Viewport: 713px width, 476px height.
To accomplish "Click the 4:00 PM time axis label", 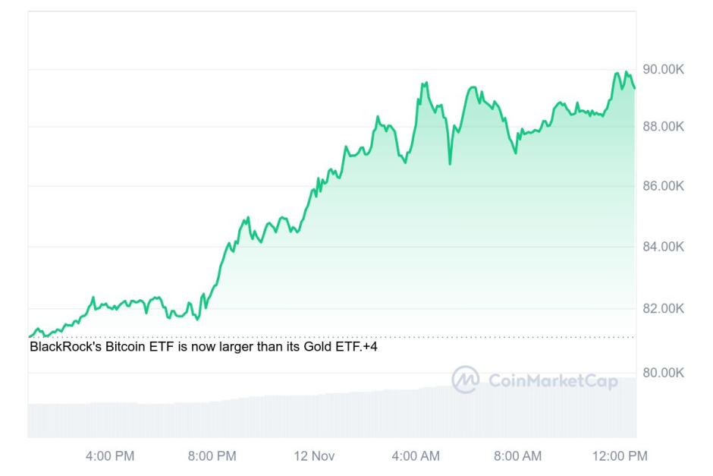I will coord(109,456).
